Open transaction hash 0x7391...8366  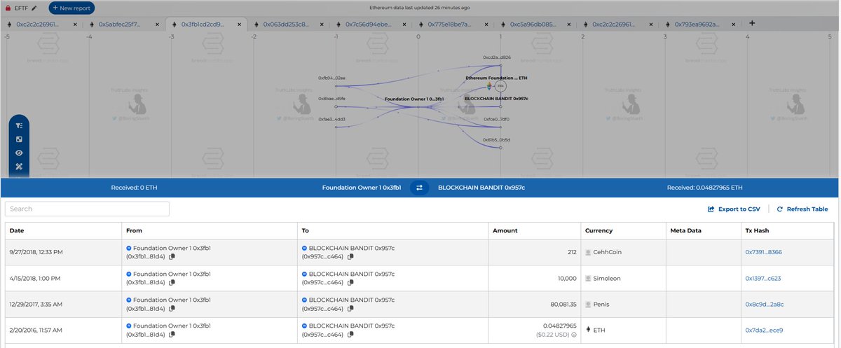coord(763,251)
